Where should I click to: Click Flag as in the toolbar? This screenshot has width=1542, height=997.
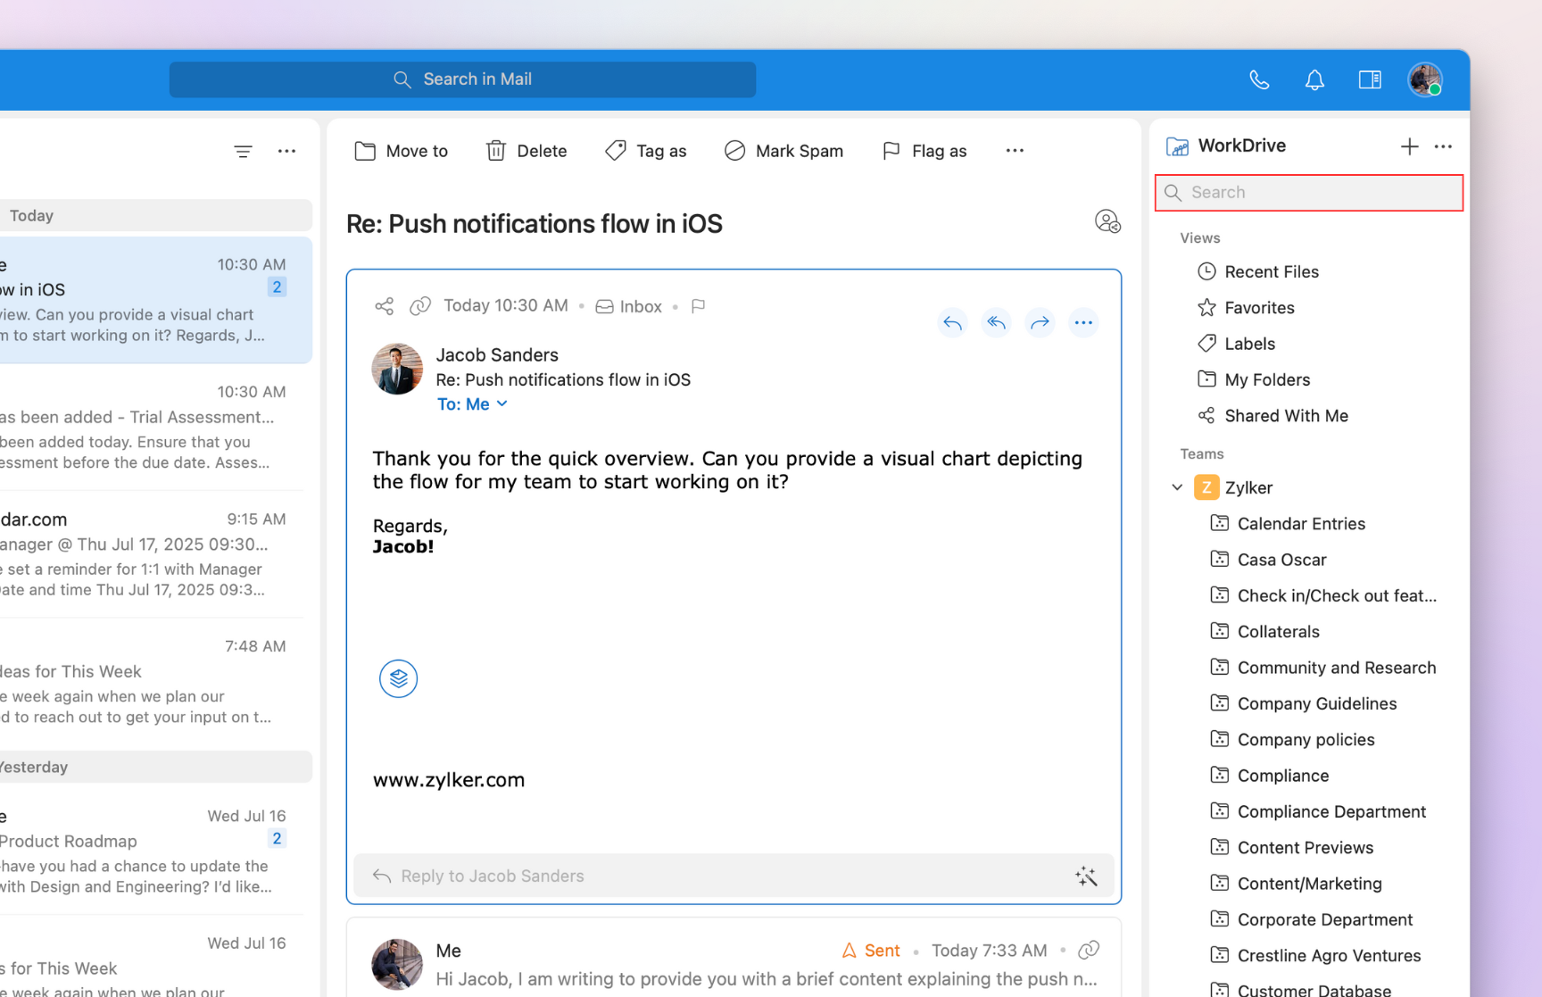coord(924,151)
